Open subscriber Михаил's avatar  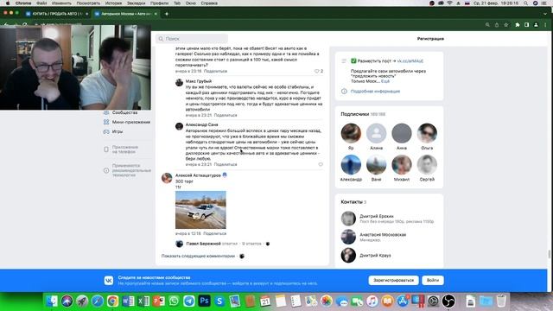click(401, 164)
